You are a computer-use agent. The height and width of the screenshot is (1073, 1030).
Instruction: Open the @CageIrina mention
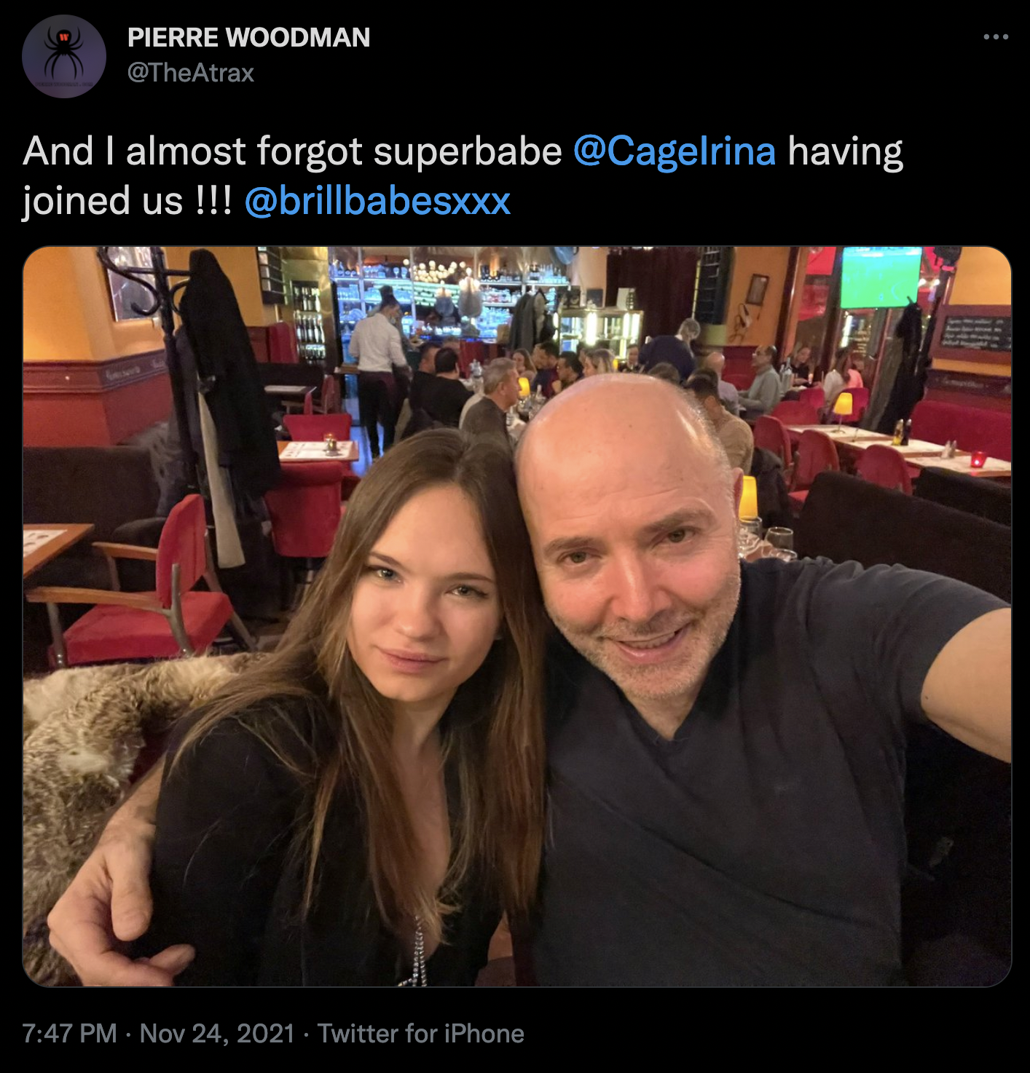click(x=674, y=151)
